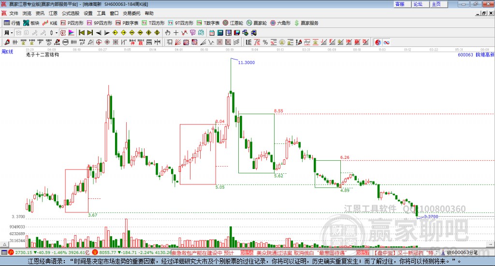Click the black right arrow icon

coord(107,33)
